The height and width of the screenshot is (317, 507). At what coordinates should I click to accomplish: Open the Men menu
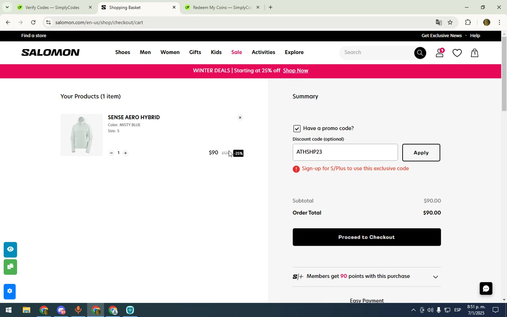click(x=145, y=52)
